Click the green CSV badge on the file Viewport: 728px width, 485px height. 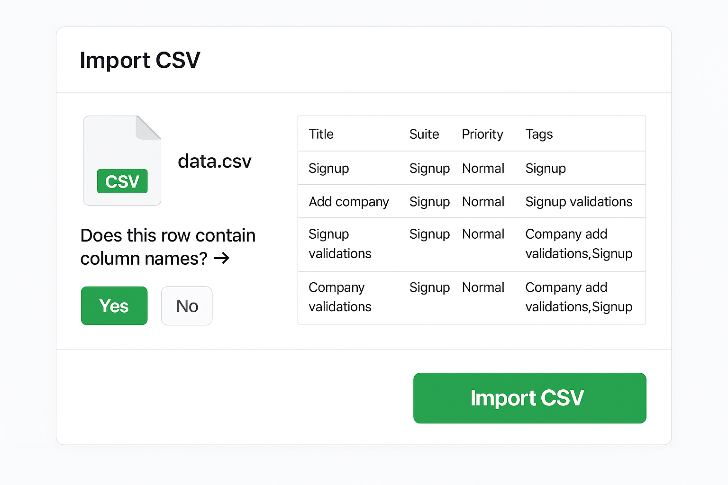(x=122, y=181)
